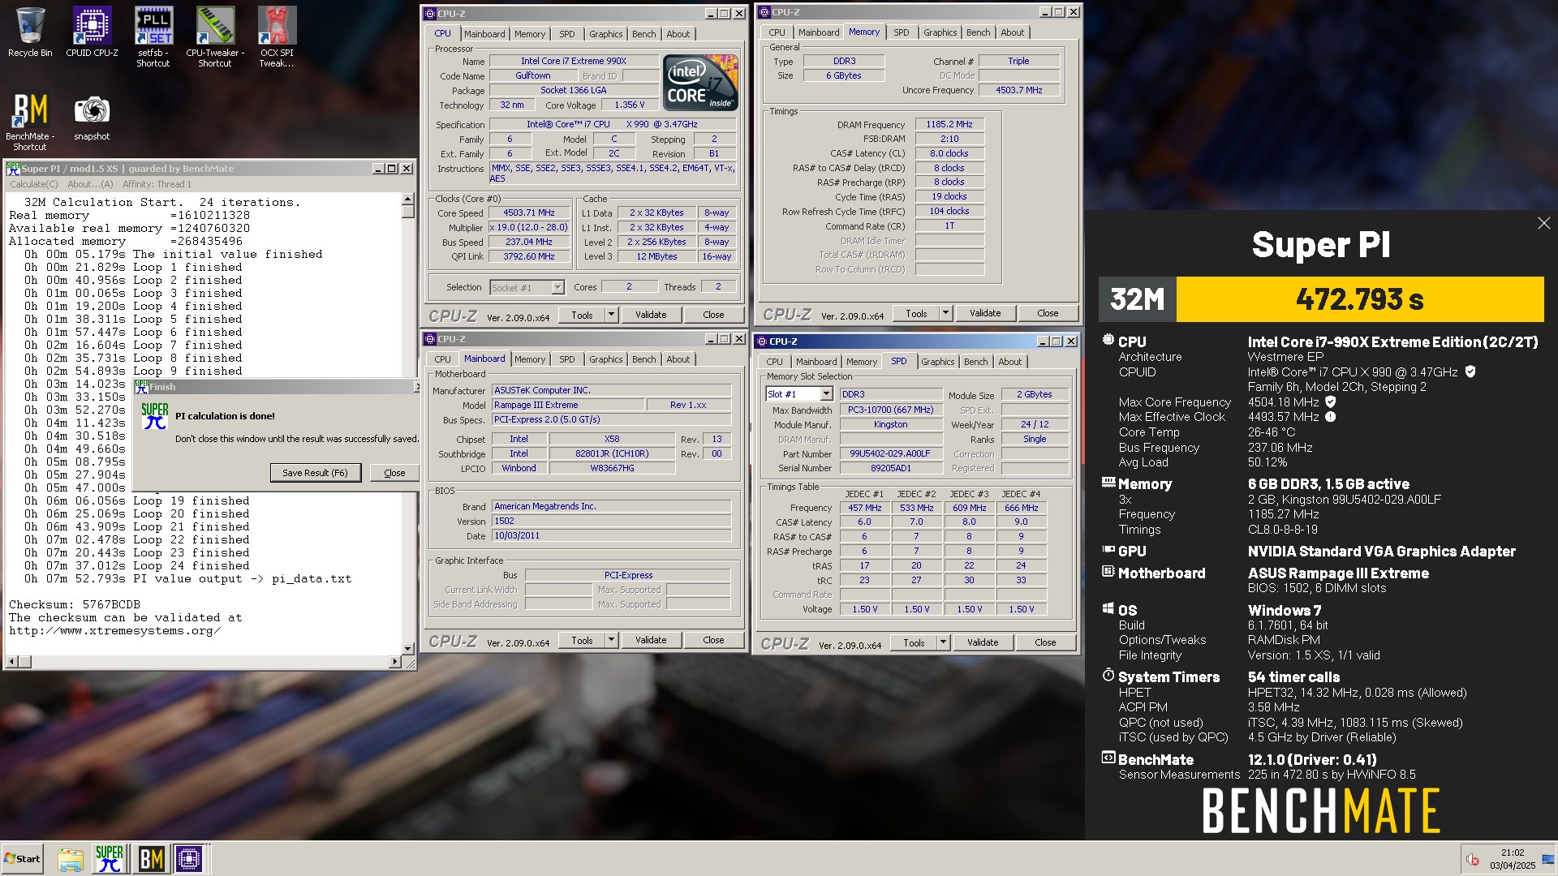Viewport: 1558px width, 876px height.
Task: Click the verified shield next to CPUID
Action: click(x=1470, y=371)
